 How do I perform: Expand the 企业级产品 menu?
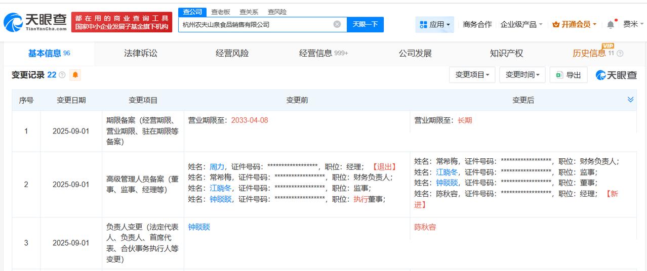click(x=521, y=24)
